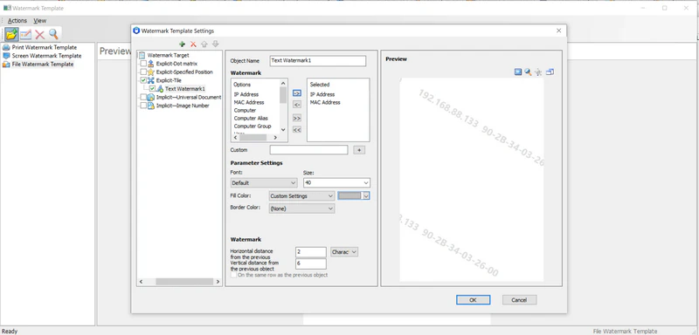
Task: Move option to Selected with -> button
Action: click(x=297, y=93)
